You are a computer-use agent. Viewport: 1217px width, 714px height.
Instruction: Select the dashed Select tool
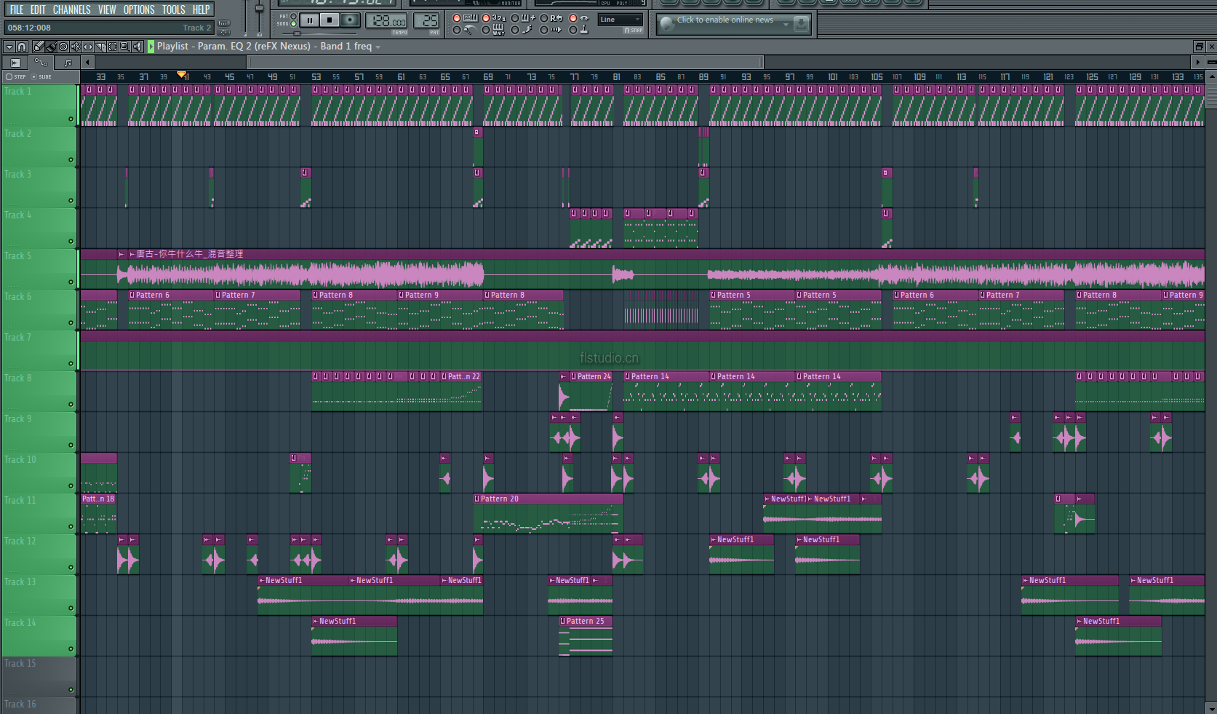point(113,47)
